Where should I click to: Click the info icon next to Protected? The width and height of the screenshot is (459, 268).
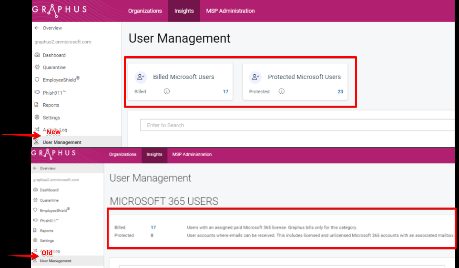[281, 91]
